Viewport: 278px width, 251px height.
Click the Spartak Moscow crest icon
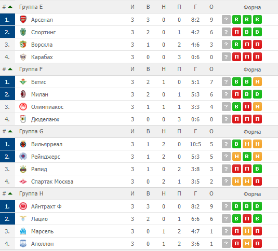23,182
